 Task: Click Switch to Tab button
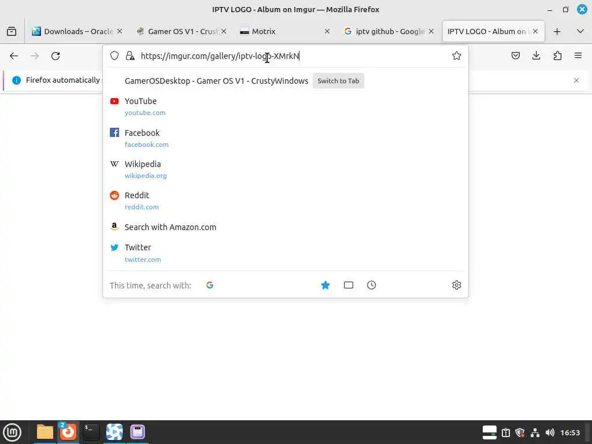pos(338,81)
